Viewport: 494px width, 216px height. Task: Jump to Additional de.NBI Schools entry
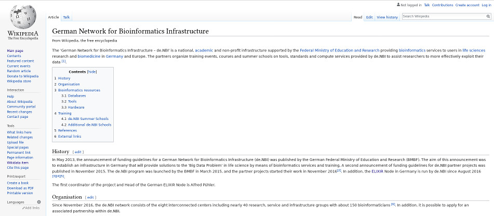pos(89,125)
